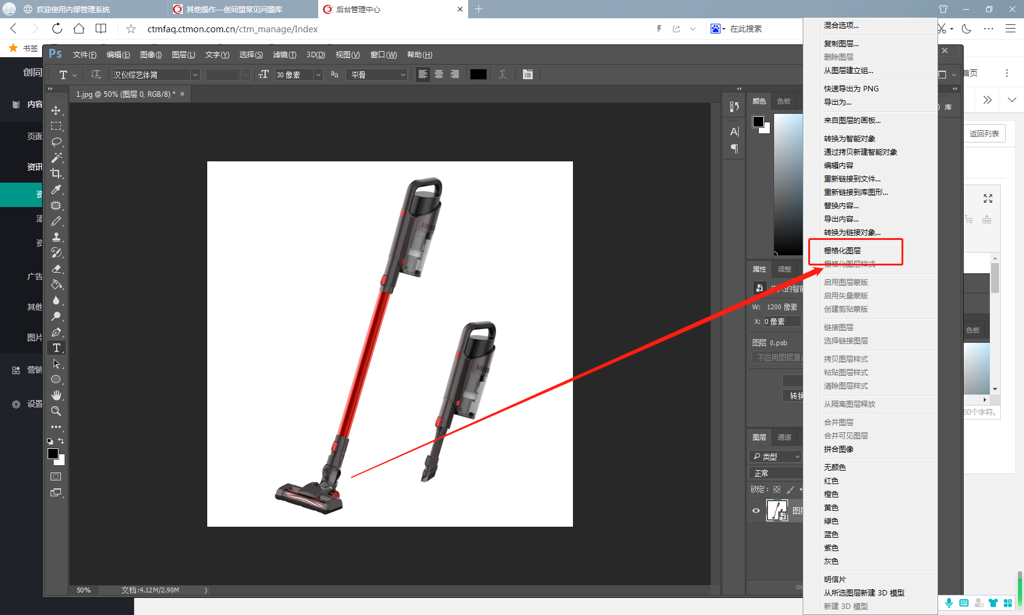1024x615 pixels.
Task: Open the Character panel icon
Action: pyautogui.click(x=734, y=132)
